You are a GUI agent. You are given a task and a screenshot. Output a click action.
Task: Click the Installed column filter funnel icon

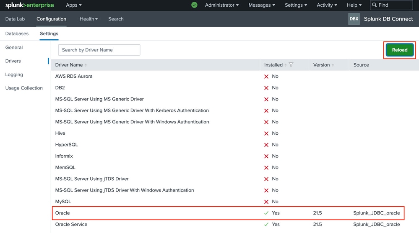click(291, 65)
